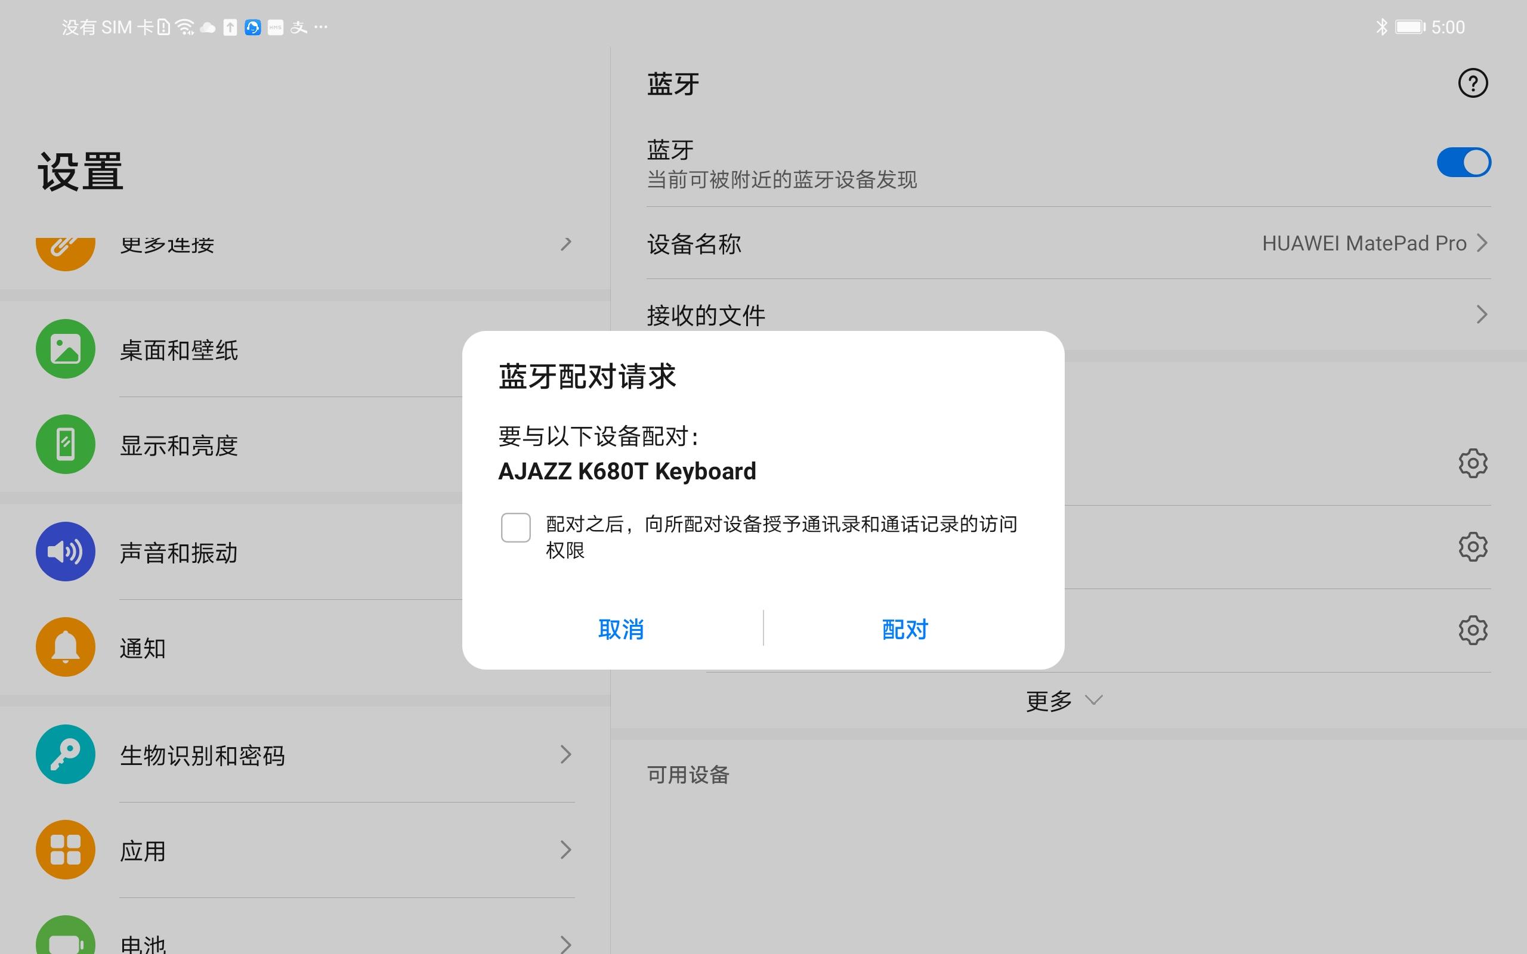Tap upload arrow notification icon in status bar
This screenshot has width=1527, height=954.
point(230,27)
